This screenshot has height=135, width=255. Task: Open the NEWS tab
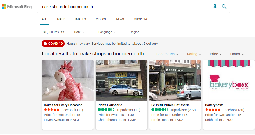tap(120, 19)
